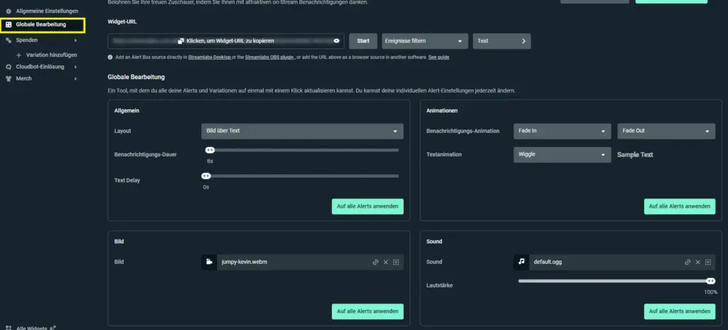Open the Ereignisse filtern dropdown
The height and width of the screenshot is (330, 728).
click(425, 41)
